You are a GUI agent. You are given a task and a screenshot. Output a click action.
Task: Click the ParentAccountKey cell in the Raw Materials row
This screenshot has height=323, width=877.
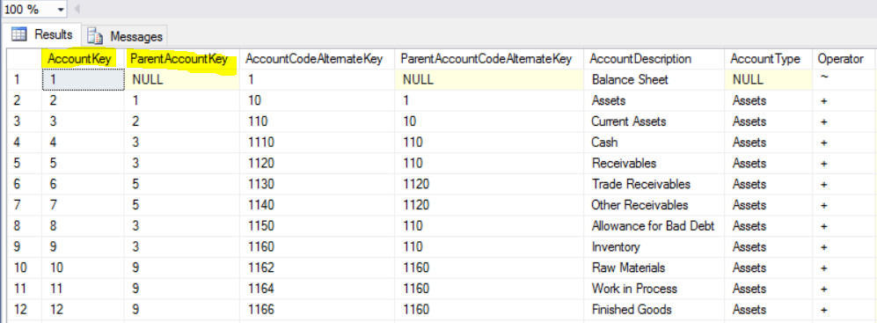(182, 268)
